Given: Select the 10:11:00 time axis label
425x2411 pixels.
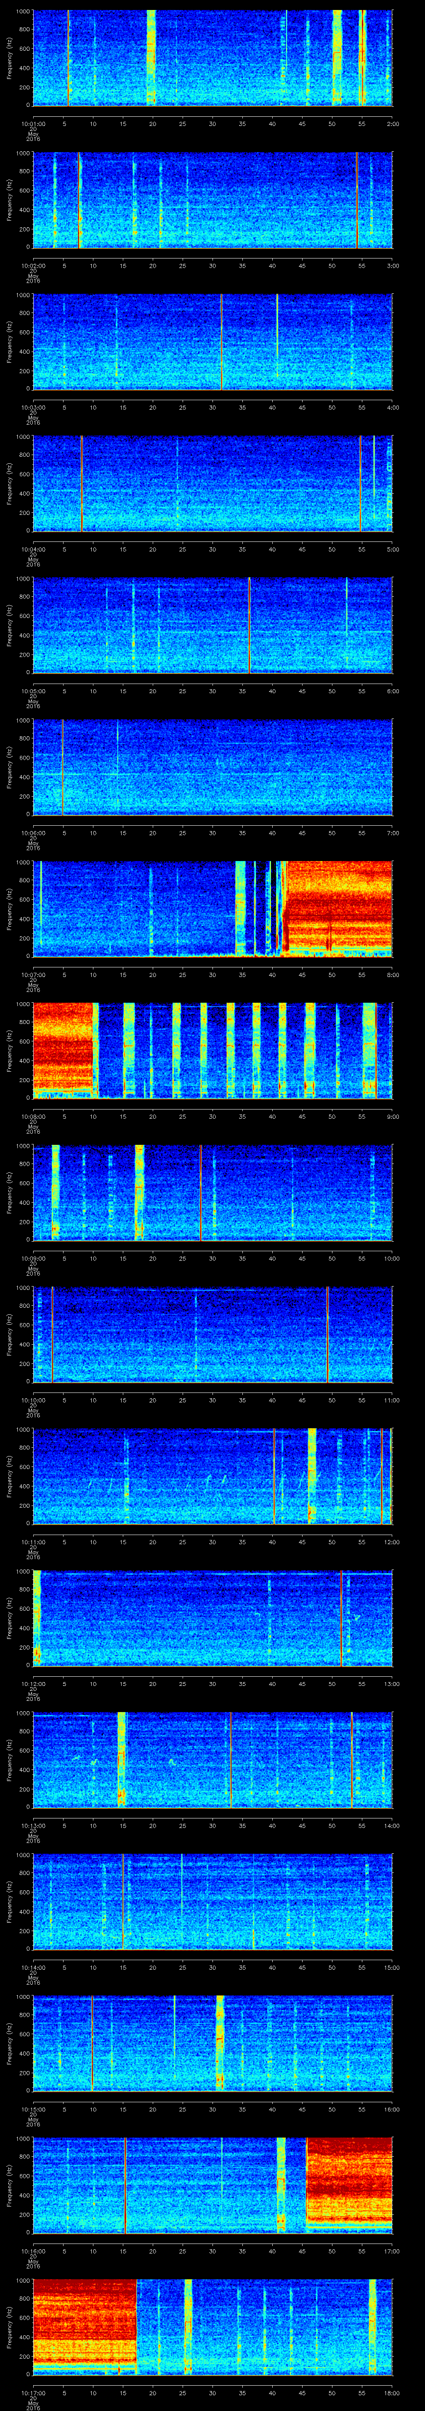Looking at the screenshot, I should (x=33, y=1542).
